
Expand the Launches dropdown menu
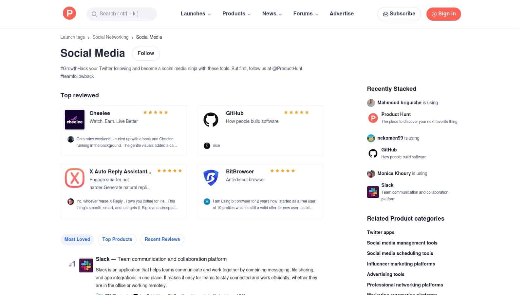click(x=196, y=14)
